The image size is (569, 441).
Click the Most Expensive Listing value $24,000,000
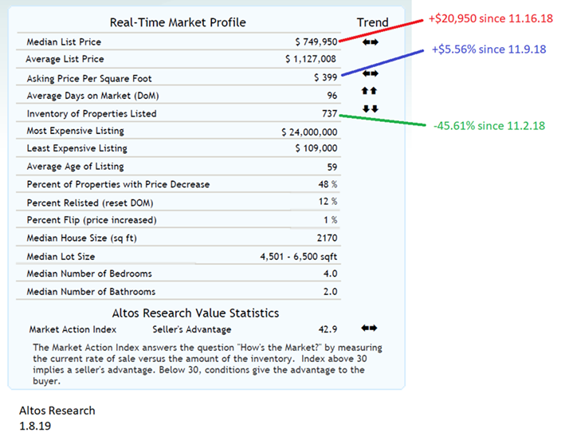click(x=309, y=131)
